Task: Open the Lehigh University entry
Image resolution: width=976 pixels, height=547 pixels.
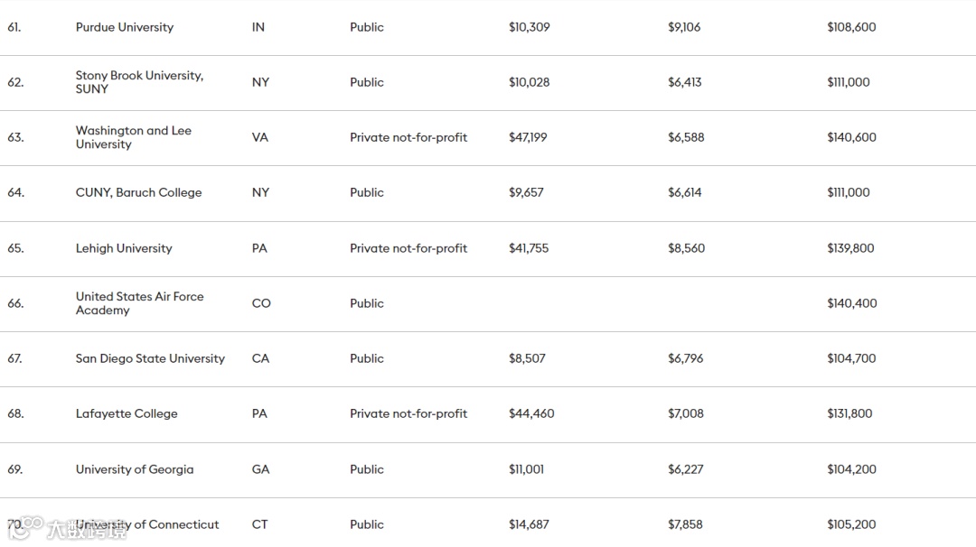Action: 124,248
